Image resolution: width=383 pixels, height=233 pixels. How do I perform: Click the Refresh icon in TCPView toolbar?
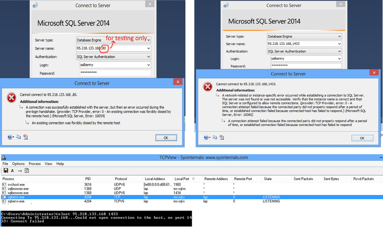(x=27, y=171)
